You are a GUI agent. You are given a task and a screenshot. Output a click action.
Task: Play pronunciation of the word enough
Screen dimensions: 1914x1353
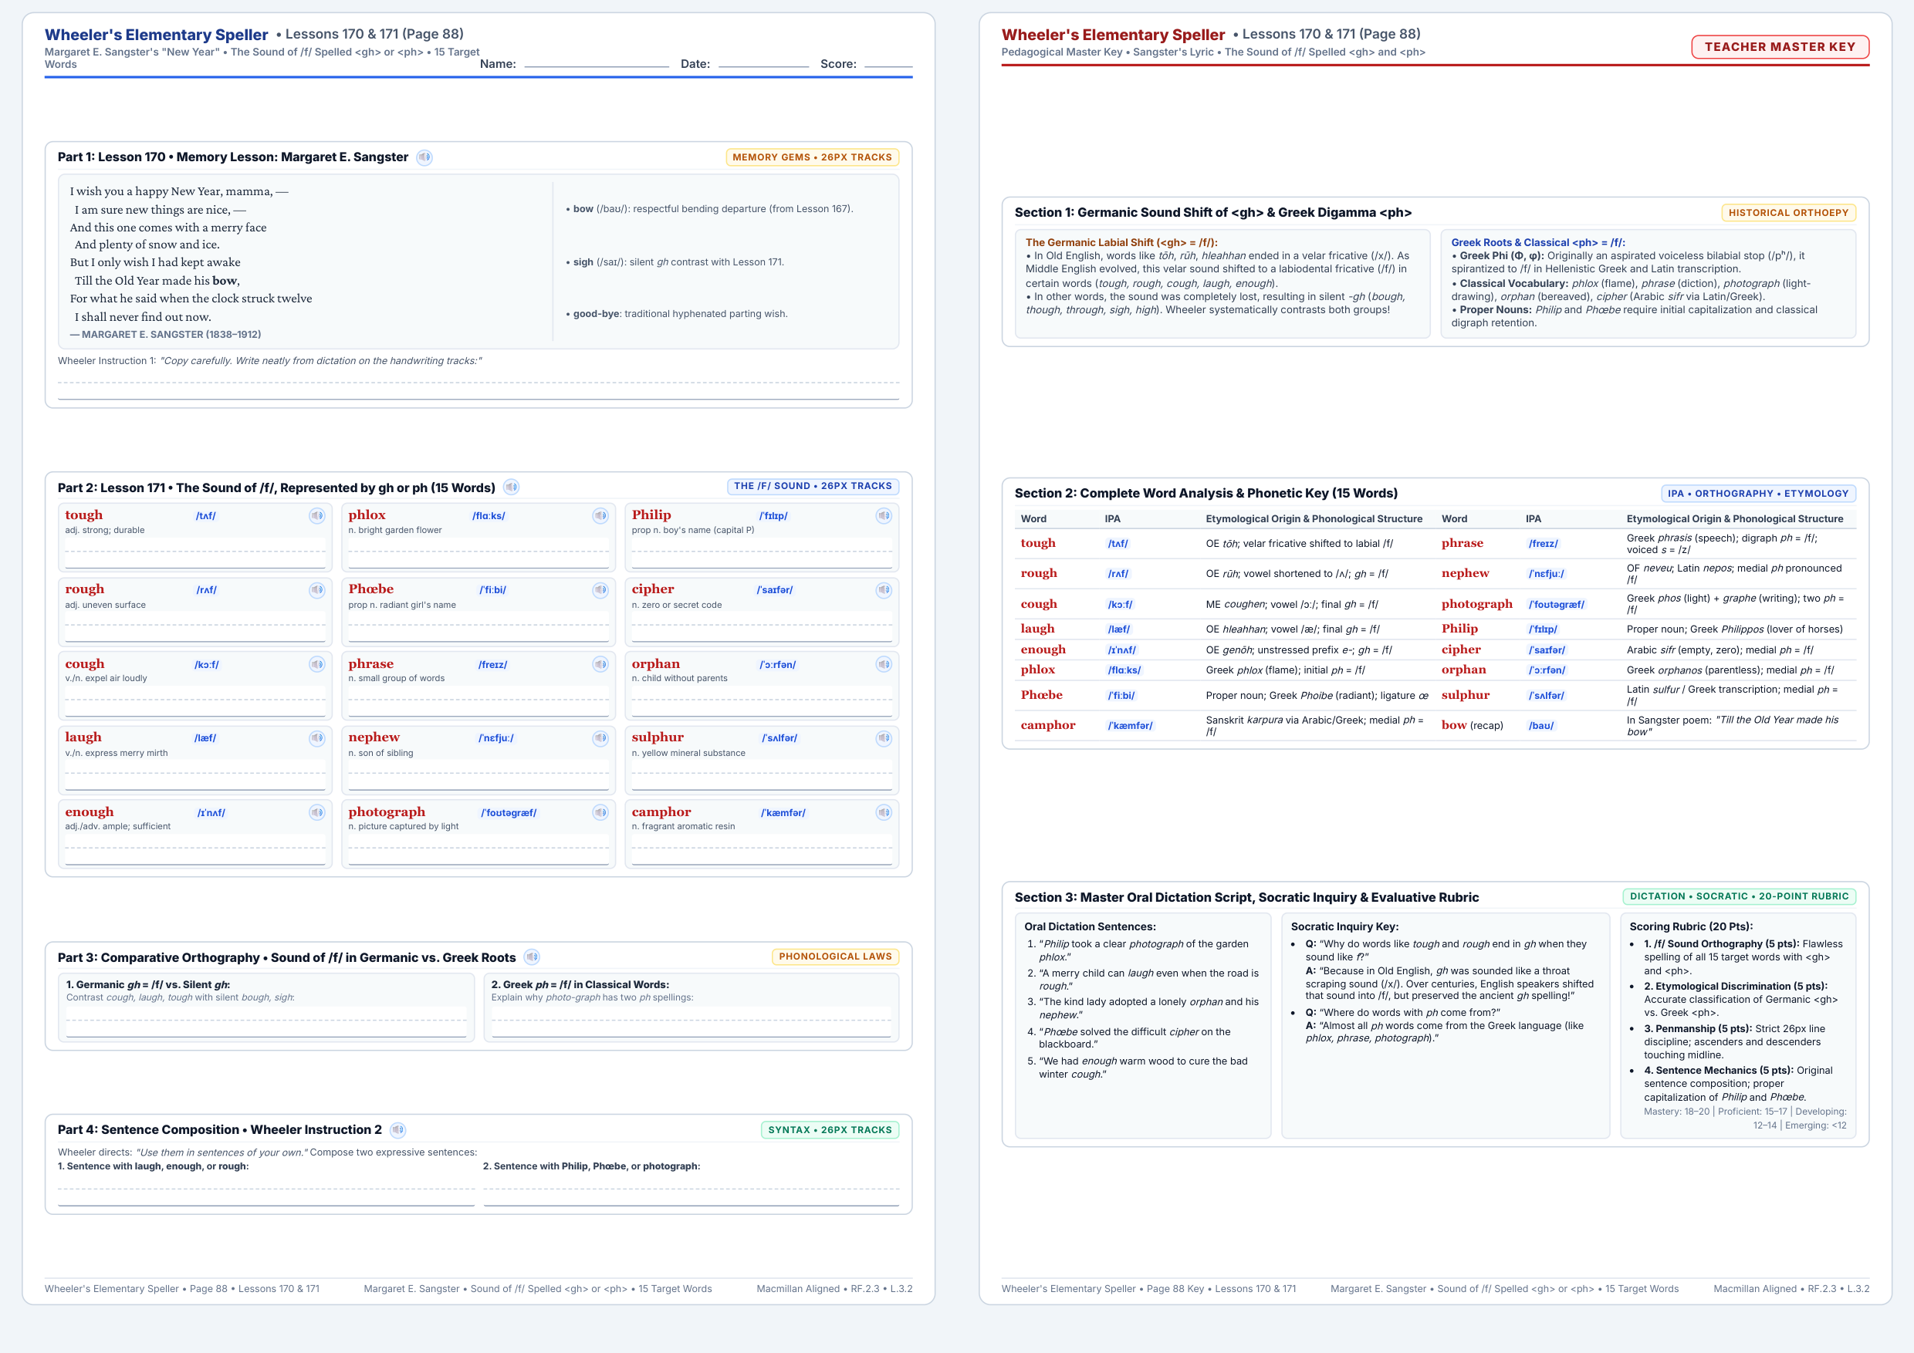click(x=316, y=812)
